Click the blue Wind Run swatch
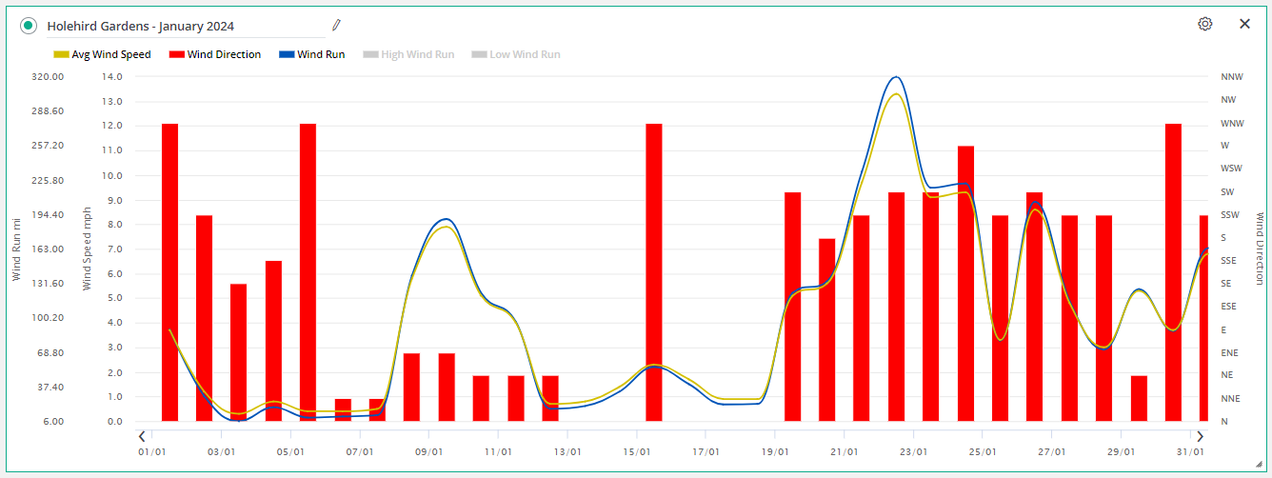Screen dimensions: 1272x478 pyautogui.click(x=287, y=55)
